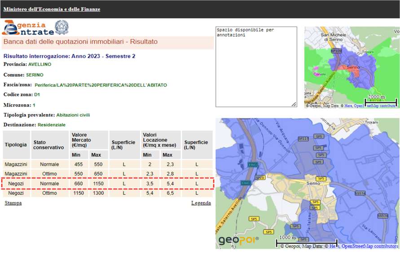
Task: Click the geopoi logo on the map
Action: (238, 241)
